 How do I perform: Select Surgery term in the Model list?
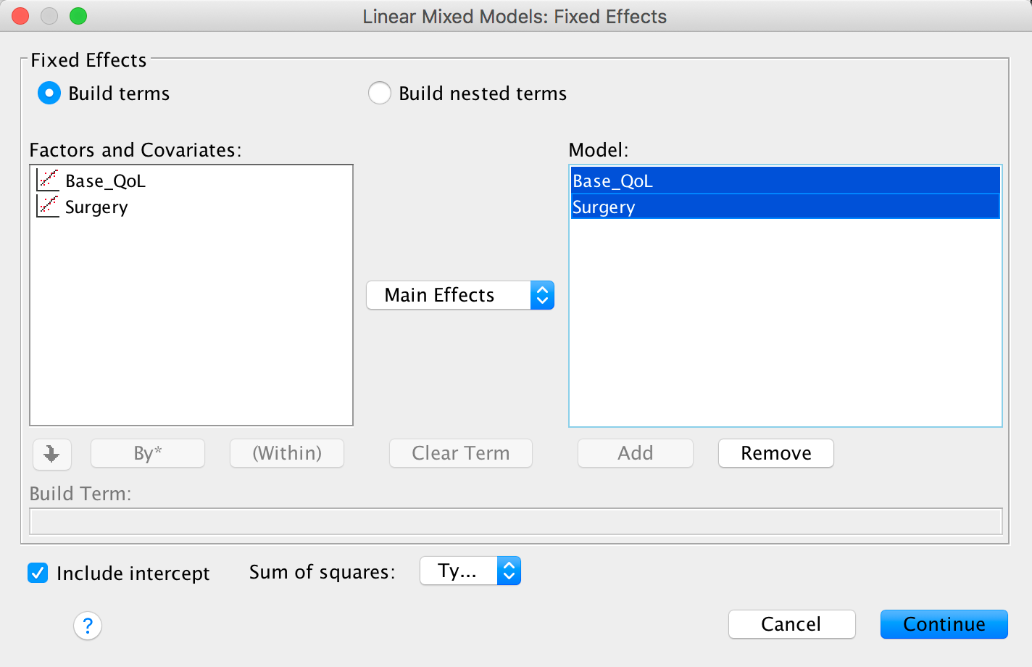(786, 207)
